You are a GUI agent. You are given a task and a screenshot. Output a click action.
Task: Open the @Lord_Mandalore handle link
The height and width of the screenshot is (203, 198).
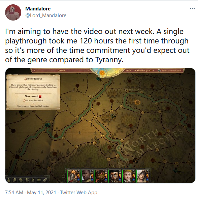click(x=46, y=15)
